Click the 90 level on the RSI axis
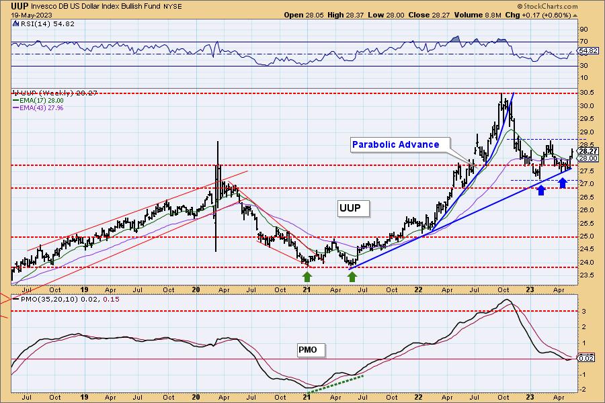 (583, 30)
